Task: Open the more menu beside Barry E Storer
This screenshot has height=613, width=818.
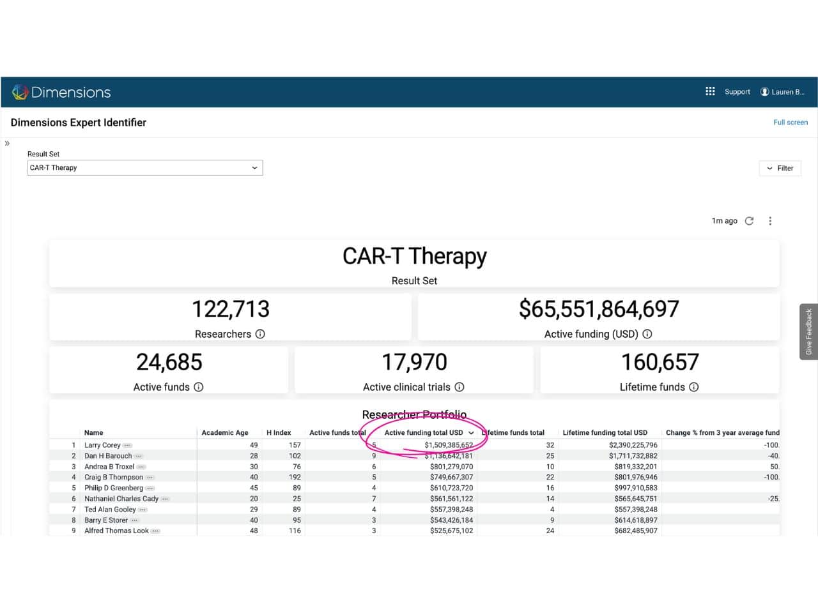Action: (x=134, y=520)
